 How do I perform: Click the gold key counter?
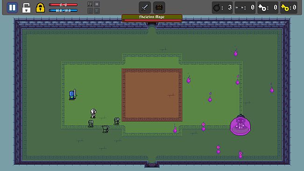point(289,7)
